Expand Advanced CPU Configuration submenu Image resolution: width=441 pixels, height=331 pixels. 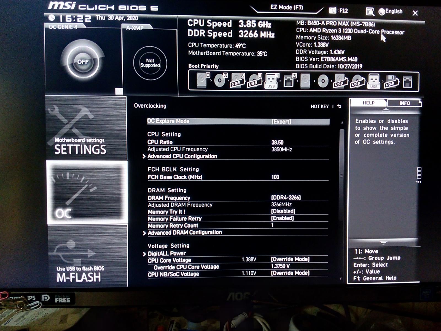(182, 156)
